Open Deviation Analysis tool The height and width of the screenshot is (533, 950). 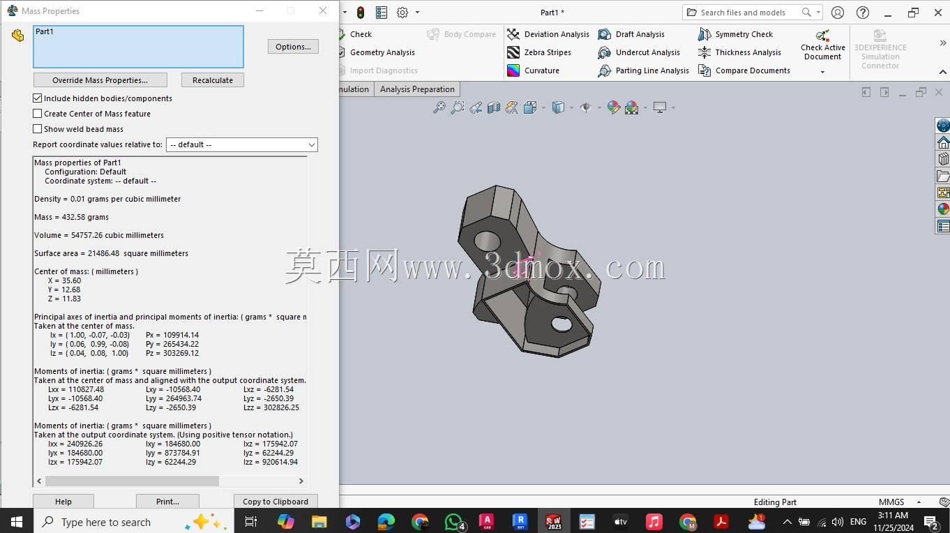(x=548, y=34)
